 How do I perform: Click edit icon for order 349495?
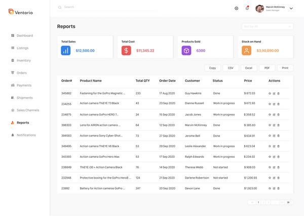tap(274, 146)
